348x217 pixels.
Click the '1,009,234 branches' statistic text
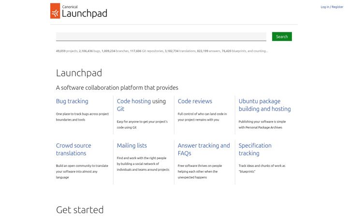(x=115, y=51)
